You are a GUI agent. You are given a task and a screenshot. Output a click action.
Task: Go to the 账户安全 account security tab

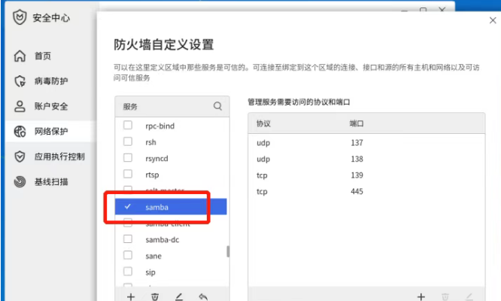50,107
